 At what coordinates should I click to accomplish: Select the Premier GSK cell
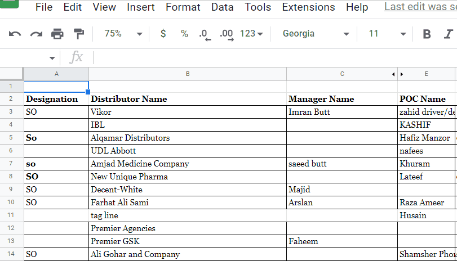pyautogui.click(x=188, y=241)
